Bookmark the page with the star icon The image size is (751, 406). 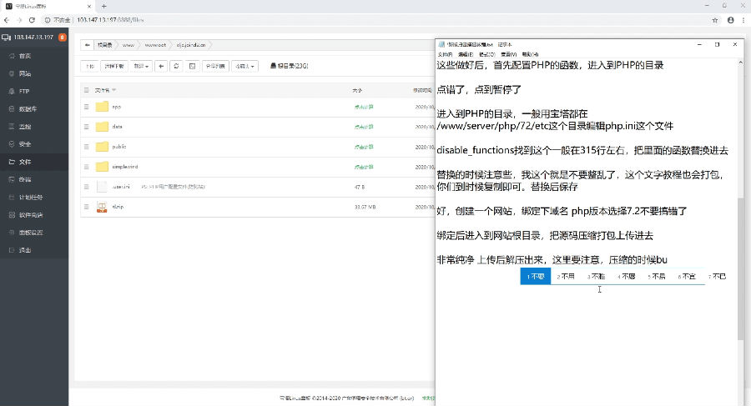(x=715, y=20)
